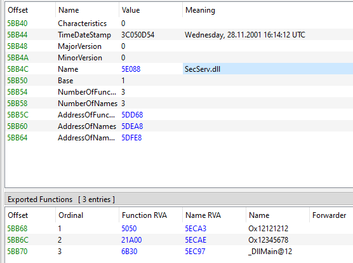Select the exported function Ox12345678

click(268, 239)
